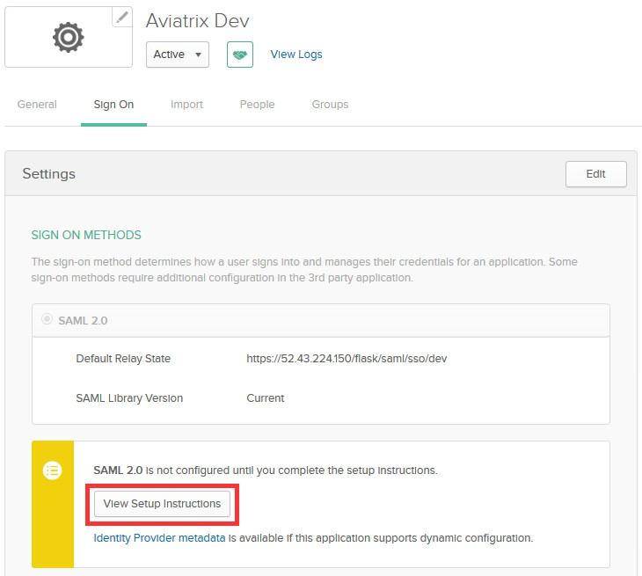
Task: Switch to the Groups tab
Action: coord(330,105)
